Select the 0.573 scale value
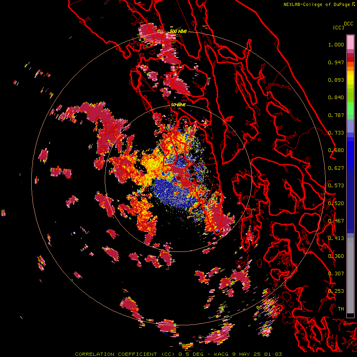Viewport: 357px width, 357px height. point(336,186)
